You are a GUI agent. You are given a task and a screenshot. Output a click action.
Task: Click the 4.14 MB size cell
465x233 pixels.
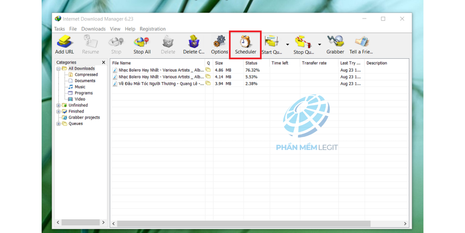click(223, 77)
